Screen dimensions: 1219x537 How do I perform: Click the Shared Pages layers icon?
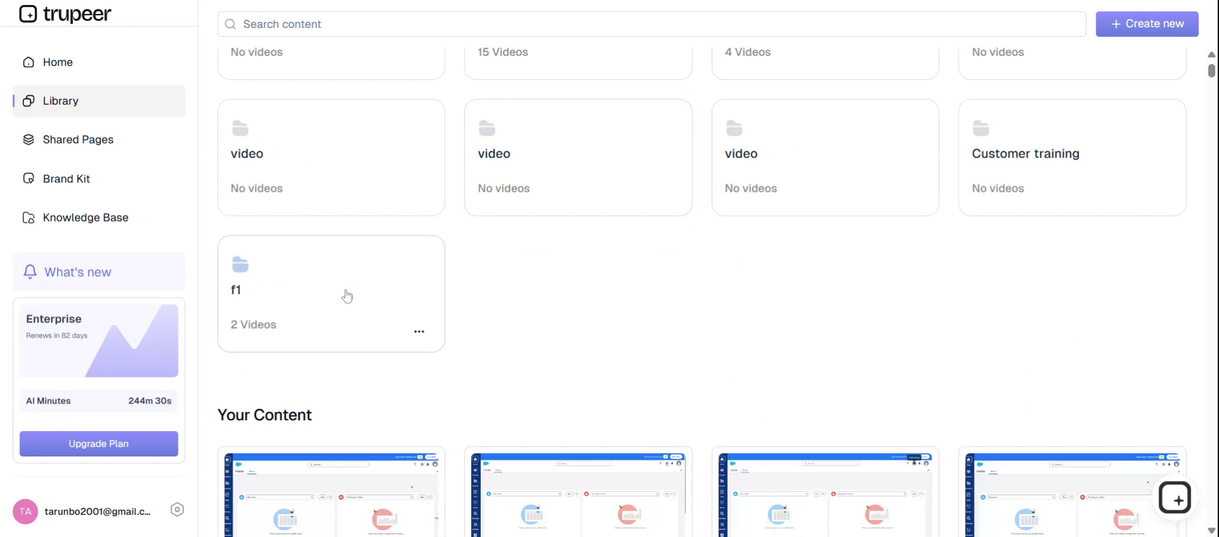pyautogui.click(x=29, y=140)
